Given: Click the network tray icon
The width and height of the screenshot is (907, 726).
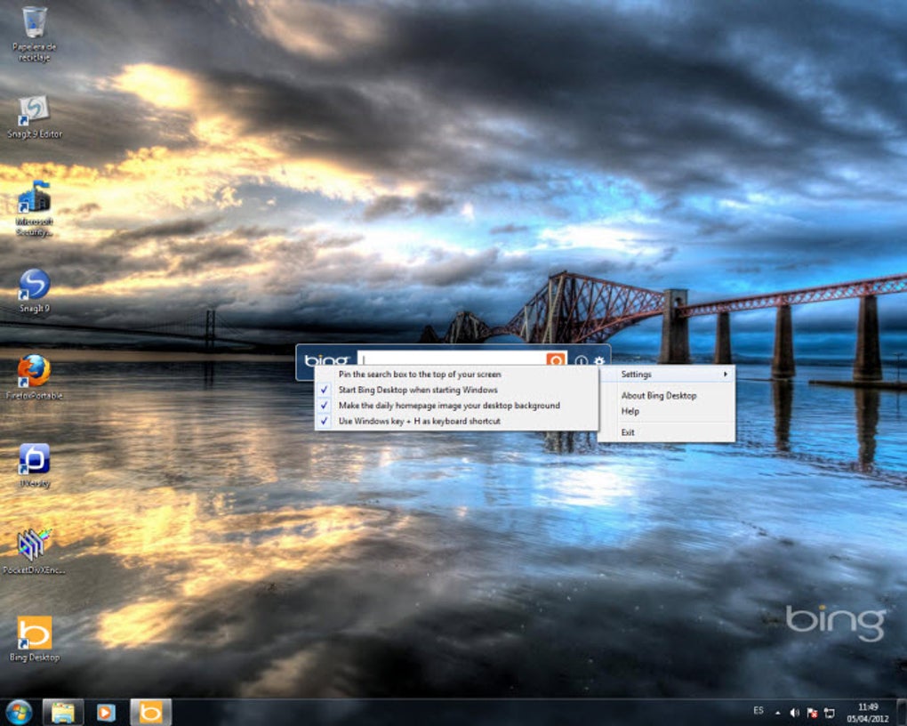Looking at the screenshot, I should 829,713.
